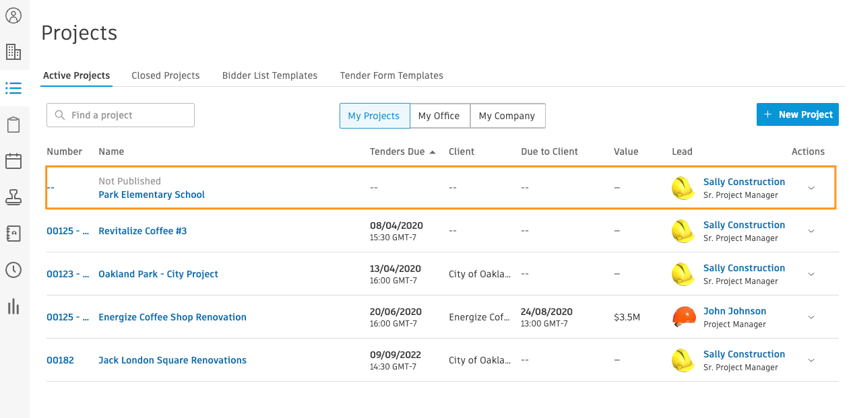The height and width of the screenshot is (418, 853).
Task: Focus the Find a project search field
Action: click(121, 115)
